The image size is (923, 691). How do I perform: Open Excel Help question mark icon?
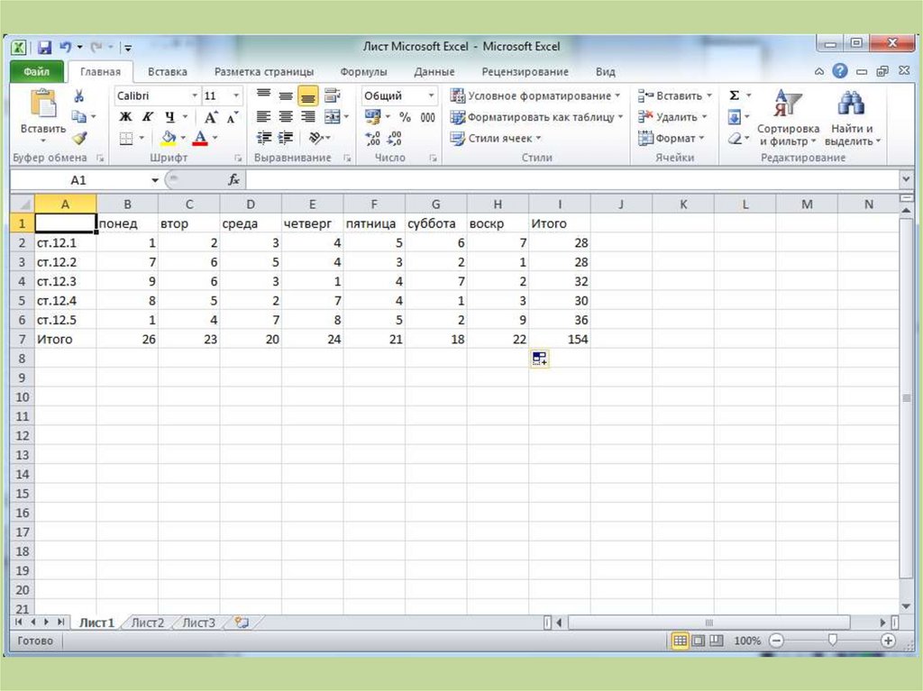point(840,71)
